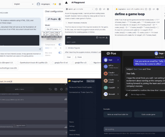Open the Plugins button in Chat configuration
The height and width of the screenshot is (137, 165).
coord(54,19)
